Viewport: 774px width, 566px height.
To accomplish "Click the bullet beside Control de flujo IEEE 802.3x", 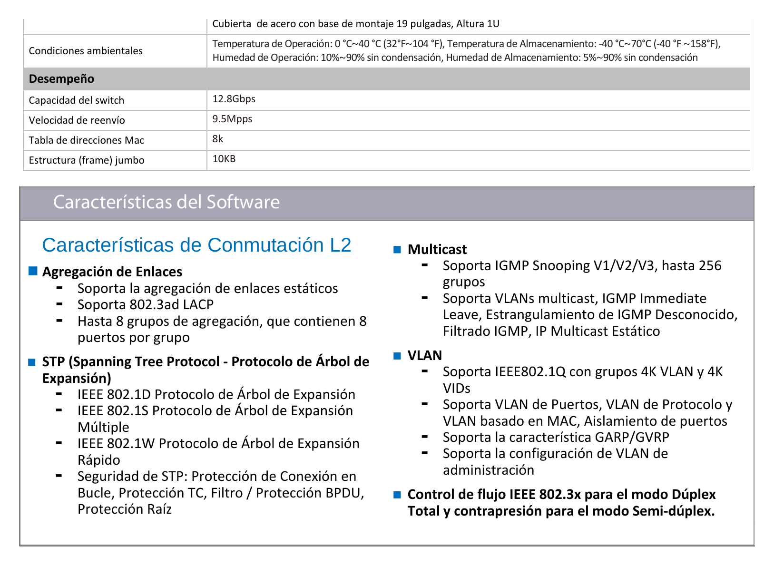I will 397,495.
